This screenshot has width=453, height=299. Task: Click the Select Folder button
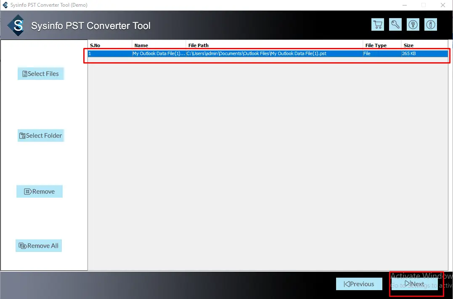[x=41, y=135]
